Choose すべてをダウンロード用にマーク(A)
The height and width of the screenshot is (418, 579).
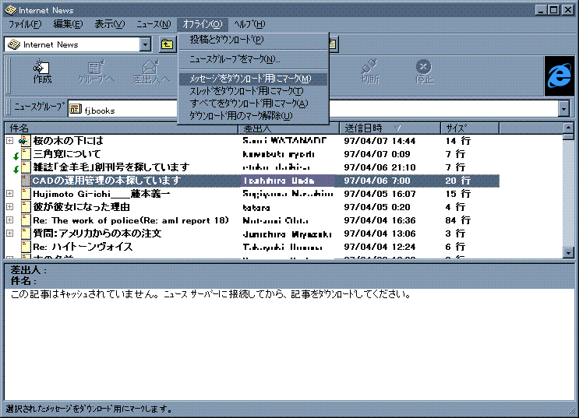tap(253, 104)
